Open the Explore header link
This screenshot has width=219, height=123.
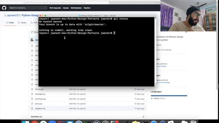[x=87, y=8]
